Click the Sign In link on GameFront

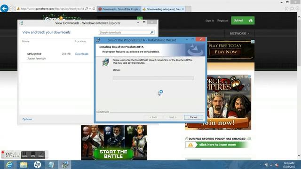click(x=210, y=21)
